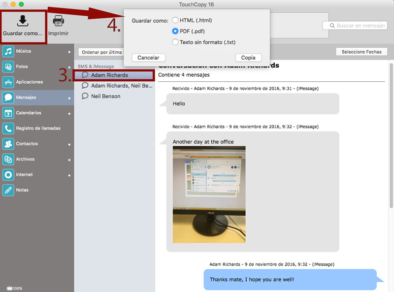Select the Calendarios sidebar label

coord(29,113)
